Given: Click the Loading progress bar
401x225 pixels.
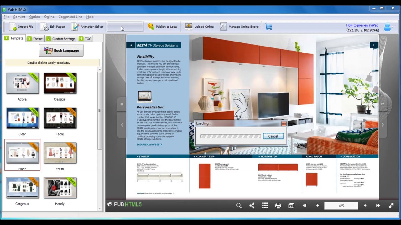Looking at the screenshot, I should (x=231, y=136).
